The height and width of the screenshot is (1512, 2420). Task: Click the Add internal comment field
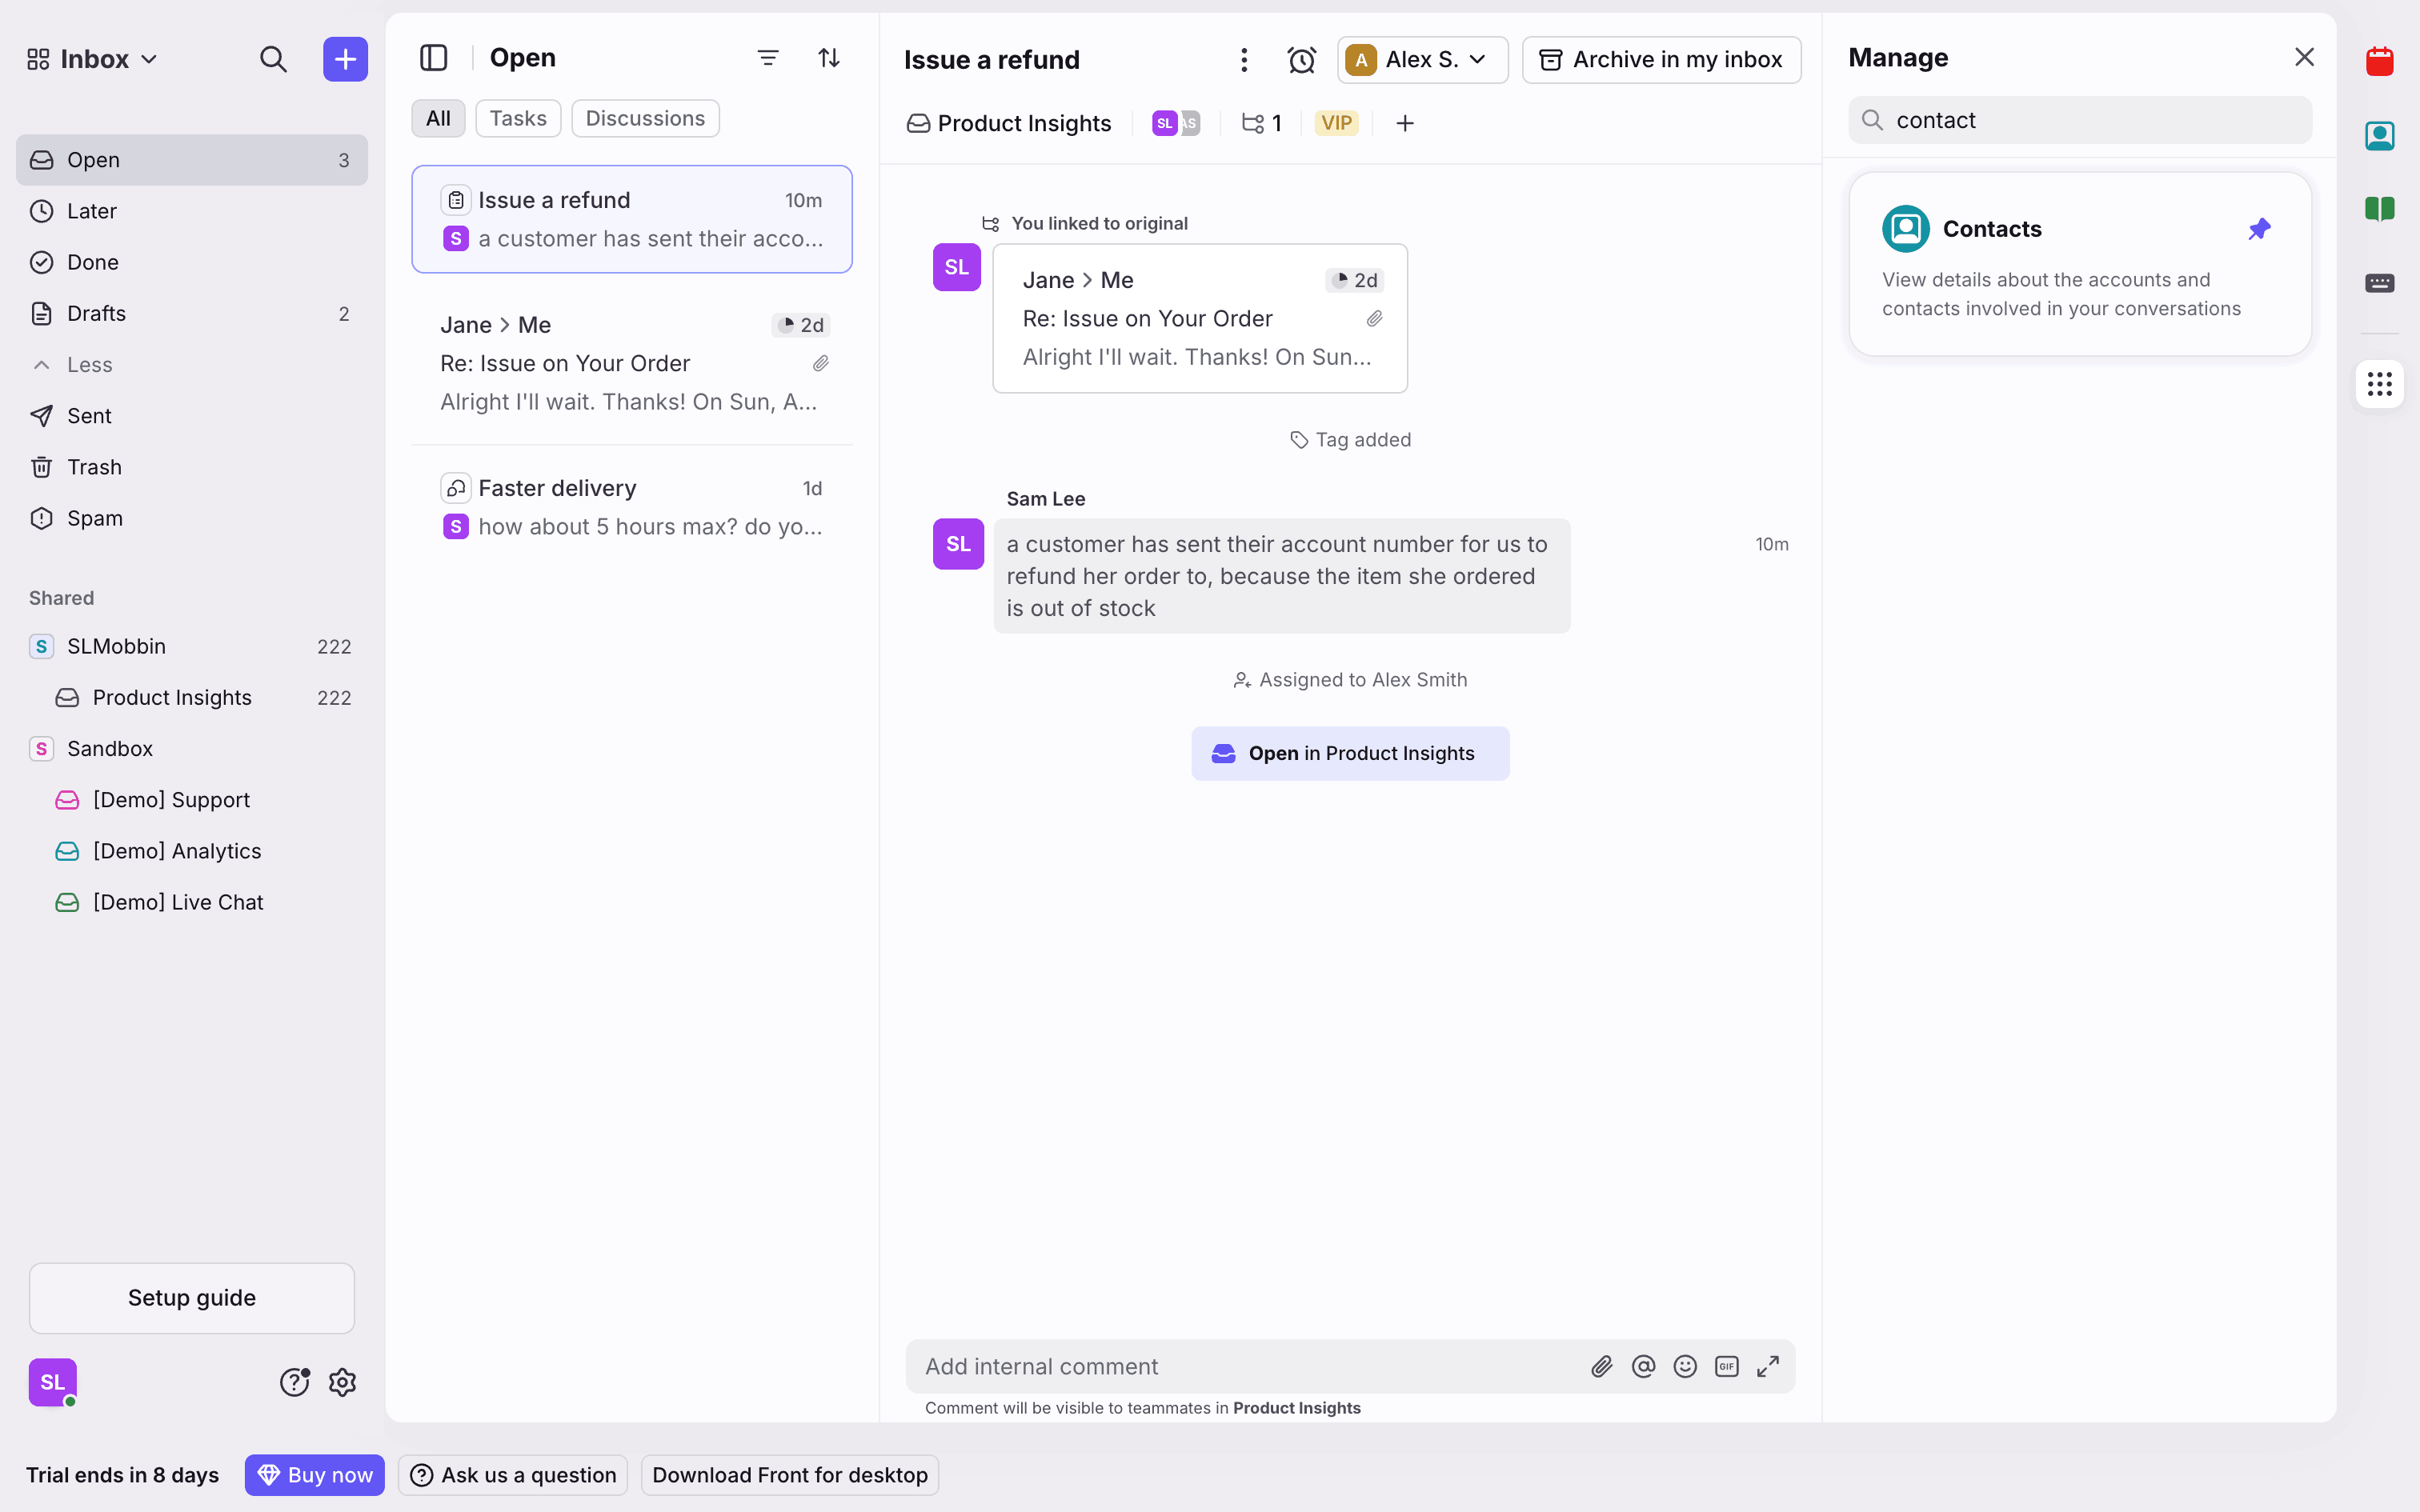point(1240,1366)
